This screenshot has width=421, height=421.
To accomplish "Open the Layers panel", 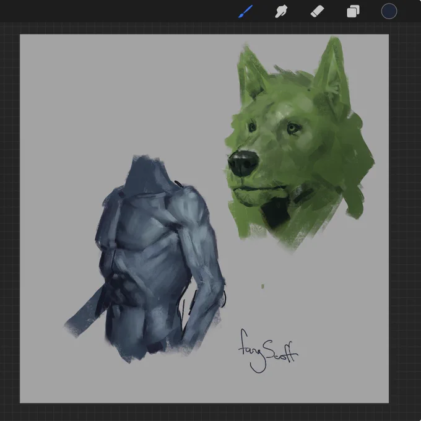I will pyautogui.click(x=353, y=12).
